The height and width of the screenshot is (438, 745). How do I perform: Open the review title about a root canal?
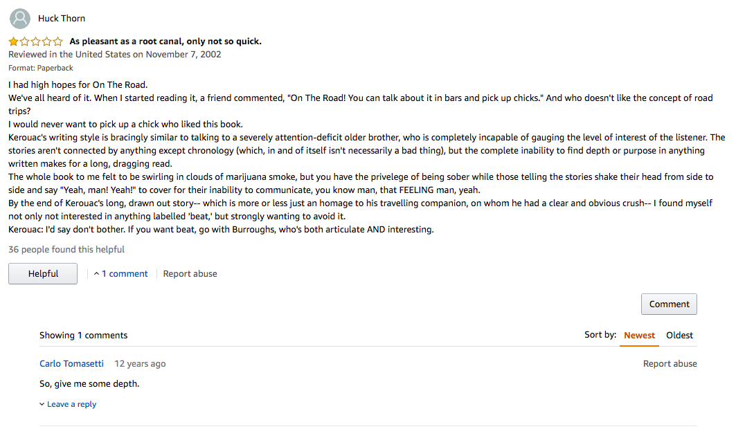pyautogui.click(x=165, y=42)
